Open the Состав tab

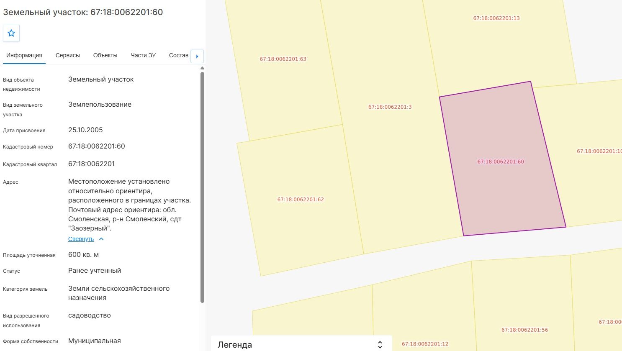[x=179, y=55]
